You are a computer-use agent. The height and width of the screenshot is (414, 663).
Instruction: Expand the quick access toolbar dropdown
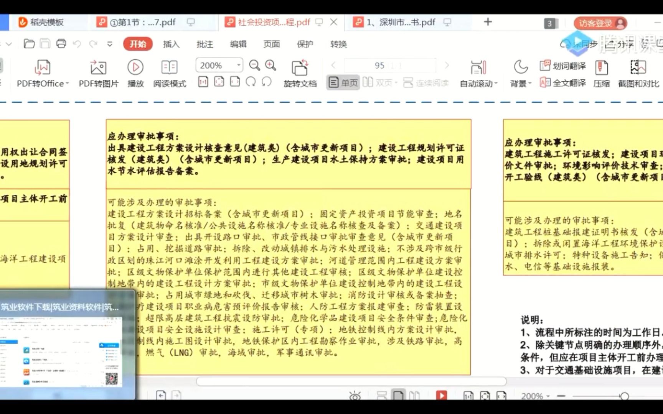(x=110, y=44)
